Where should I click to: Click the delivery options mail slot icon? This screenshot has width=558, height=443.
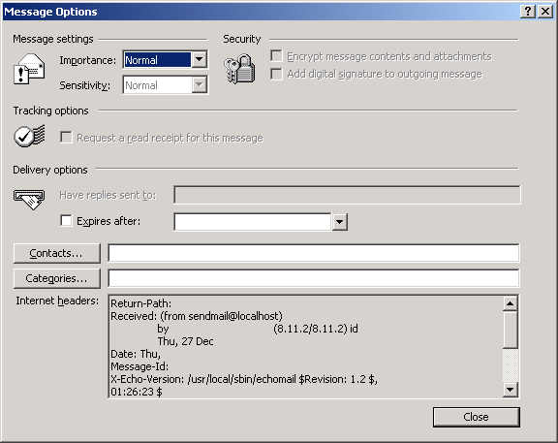29,200
